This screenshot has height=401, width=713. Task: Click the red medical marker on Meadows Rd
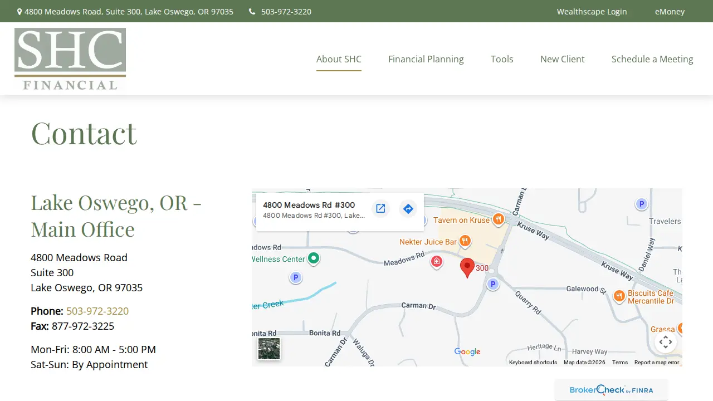click(x=437, y=262)
